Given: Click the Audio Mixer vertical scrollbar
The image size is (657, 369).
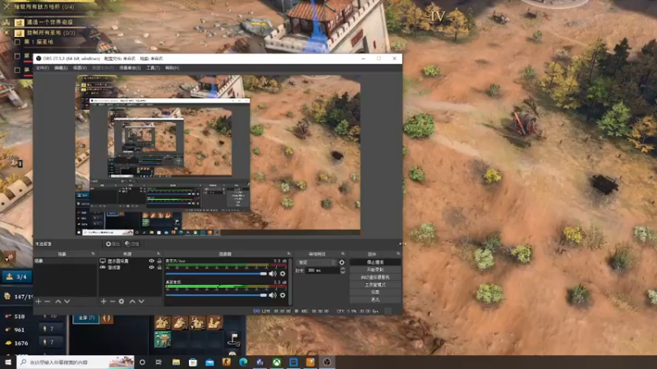Looking at the screenshot, I should tap(290, 281).
